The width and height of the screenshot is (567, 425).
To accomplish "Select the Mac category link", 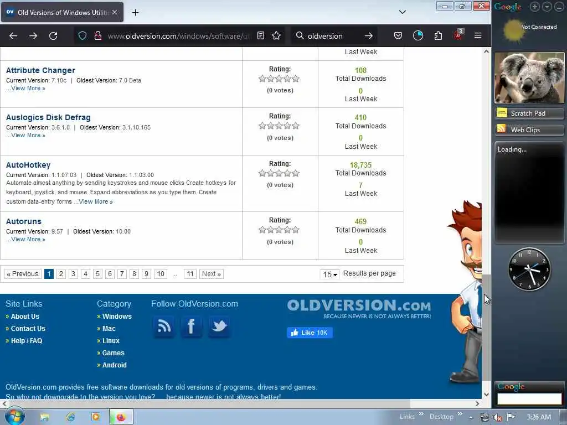I will point(109,329).
